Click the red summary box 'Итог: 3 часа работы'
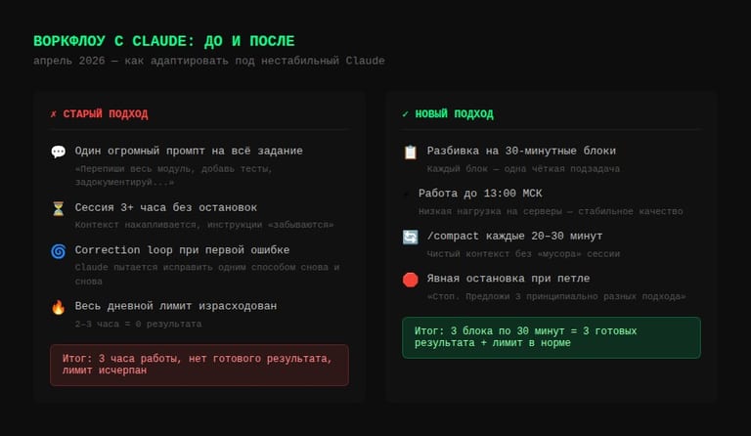The image size is (751, 436). pyautogui.click(x=199, y=365)
